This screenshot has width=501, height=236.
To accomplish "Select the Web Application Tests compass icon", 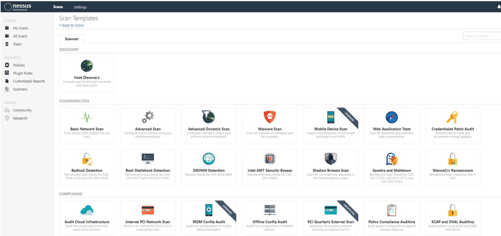I will [391, 117].
